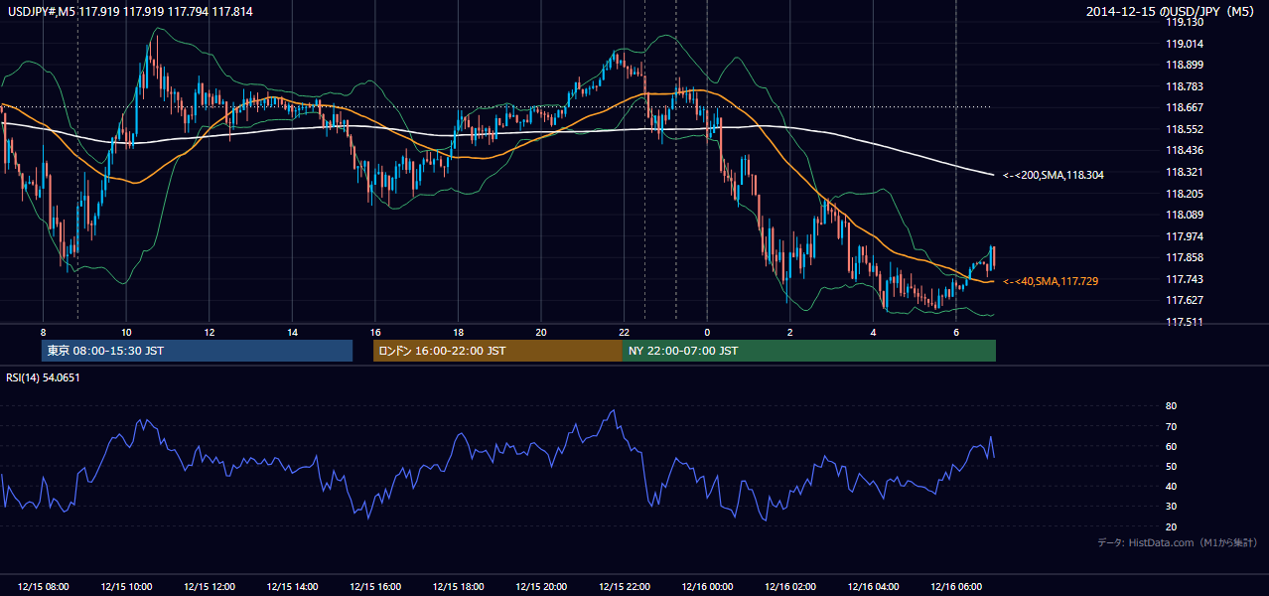Click the 118.552 price axis label
Image resolution: width=1269 pixels, height=596 pixels.
click(x=1184, y=129)
